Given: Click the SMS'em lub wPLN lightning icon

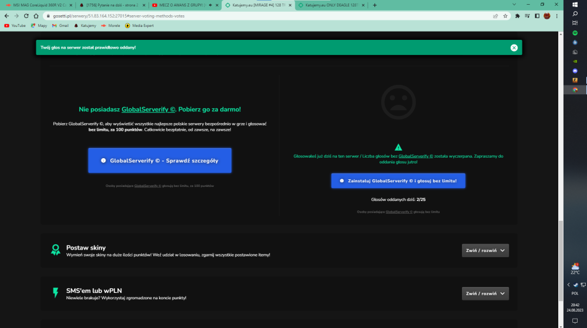Looking at the screenshot, I should 56,292.
